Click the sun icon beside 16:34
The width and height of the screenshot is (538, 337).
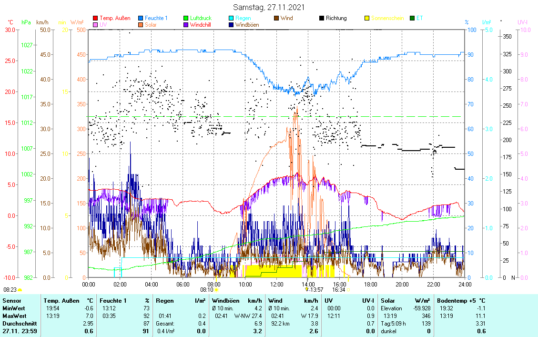(348, 289)
